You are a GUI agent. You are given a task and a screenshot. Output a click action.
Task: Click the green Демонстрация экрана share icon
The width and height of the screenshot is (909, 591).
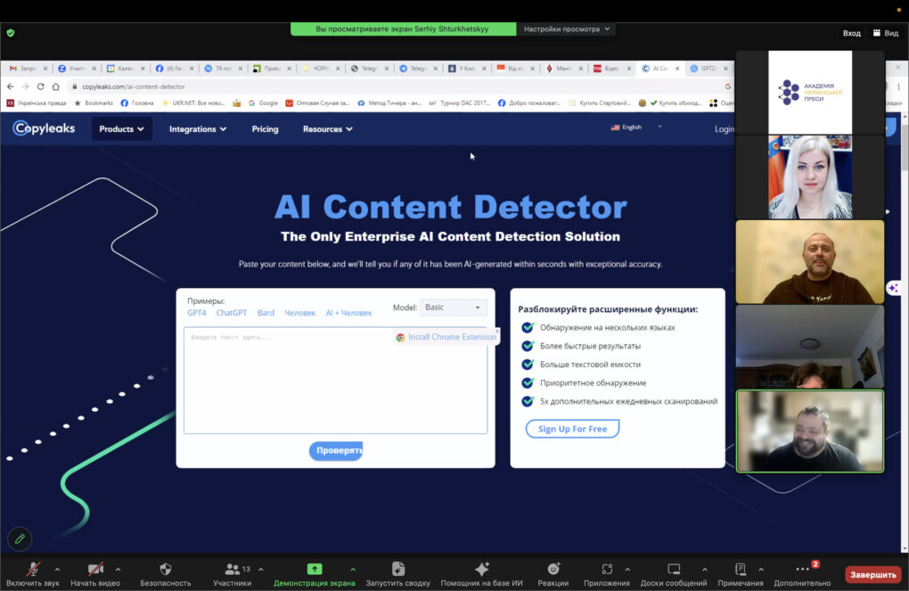[x=315, y=569]
